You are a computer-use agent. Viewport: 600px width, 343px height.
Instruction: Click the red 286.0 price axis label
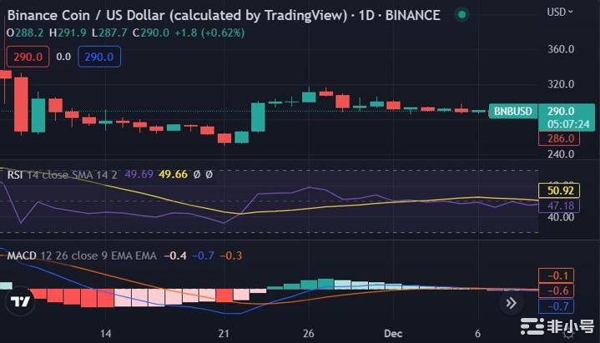[559, 139]
